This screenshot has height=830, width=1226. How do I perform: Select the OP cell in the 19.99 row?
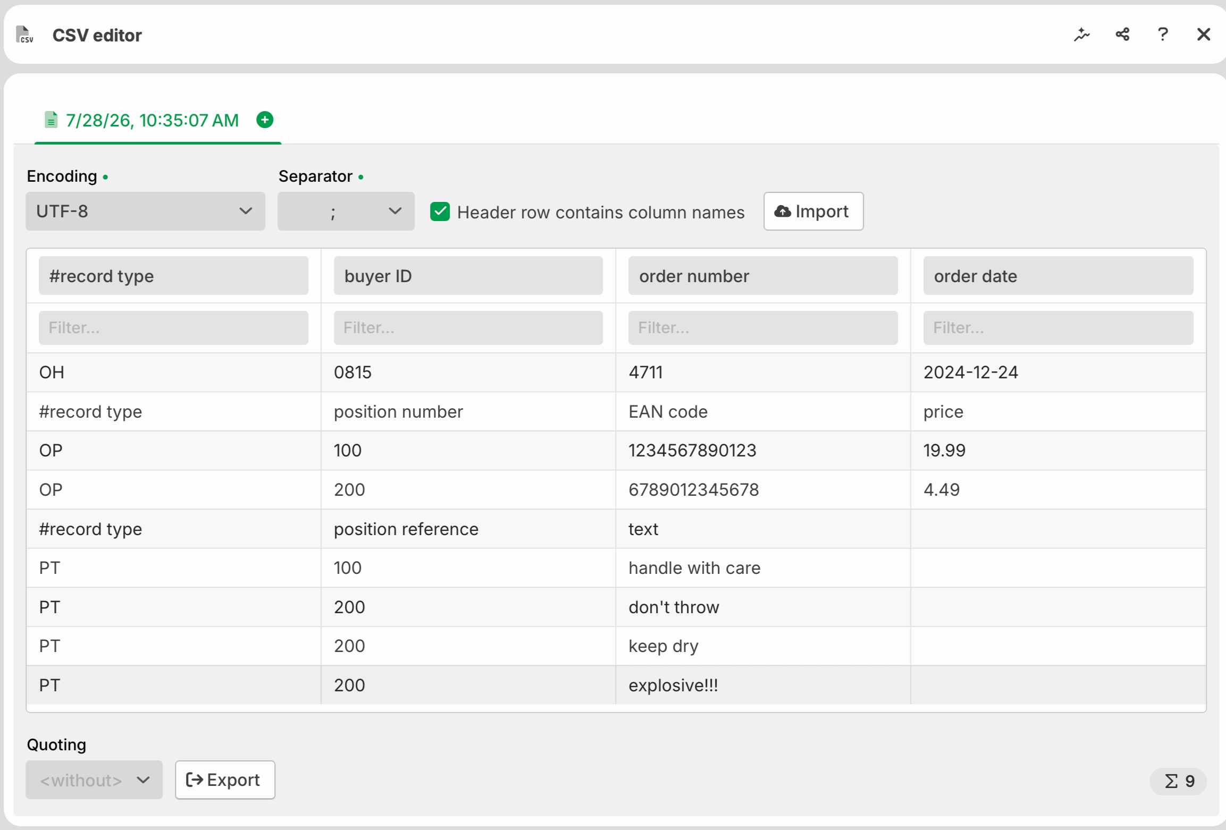(173, 451)
